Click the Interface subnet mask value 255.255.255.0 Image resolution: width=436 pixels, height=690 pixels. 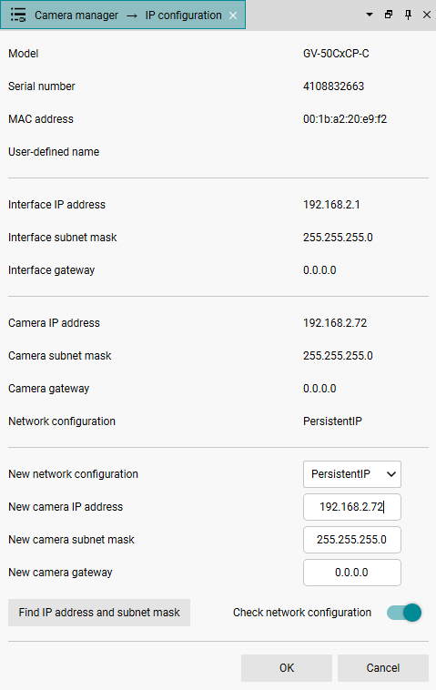[x=338, y=238]
